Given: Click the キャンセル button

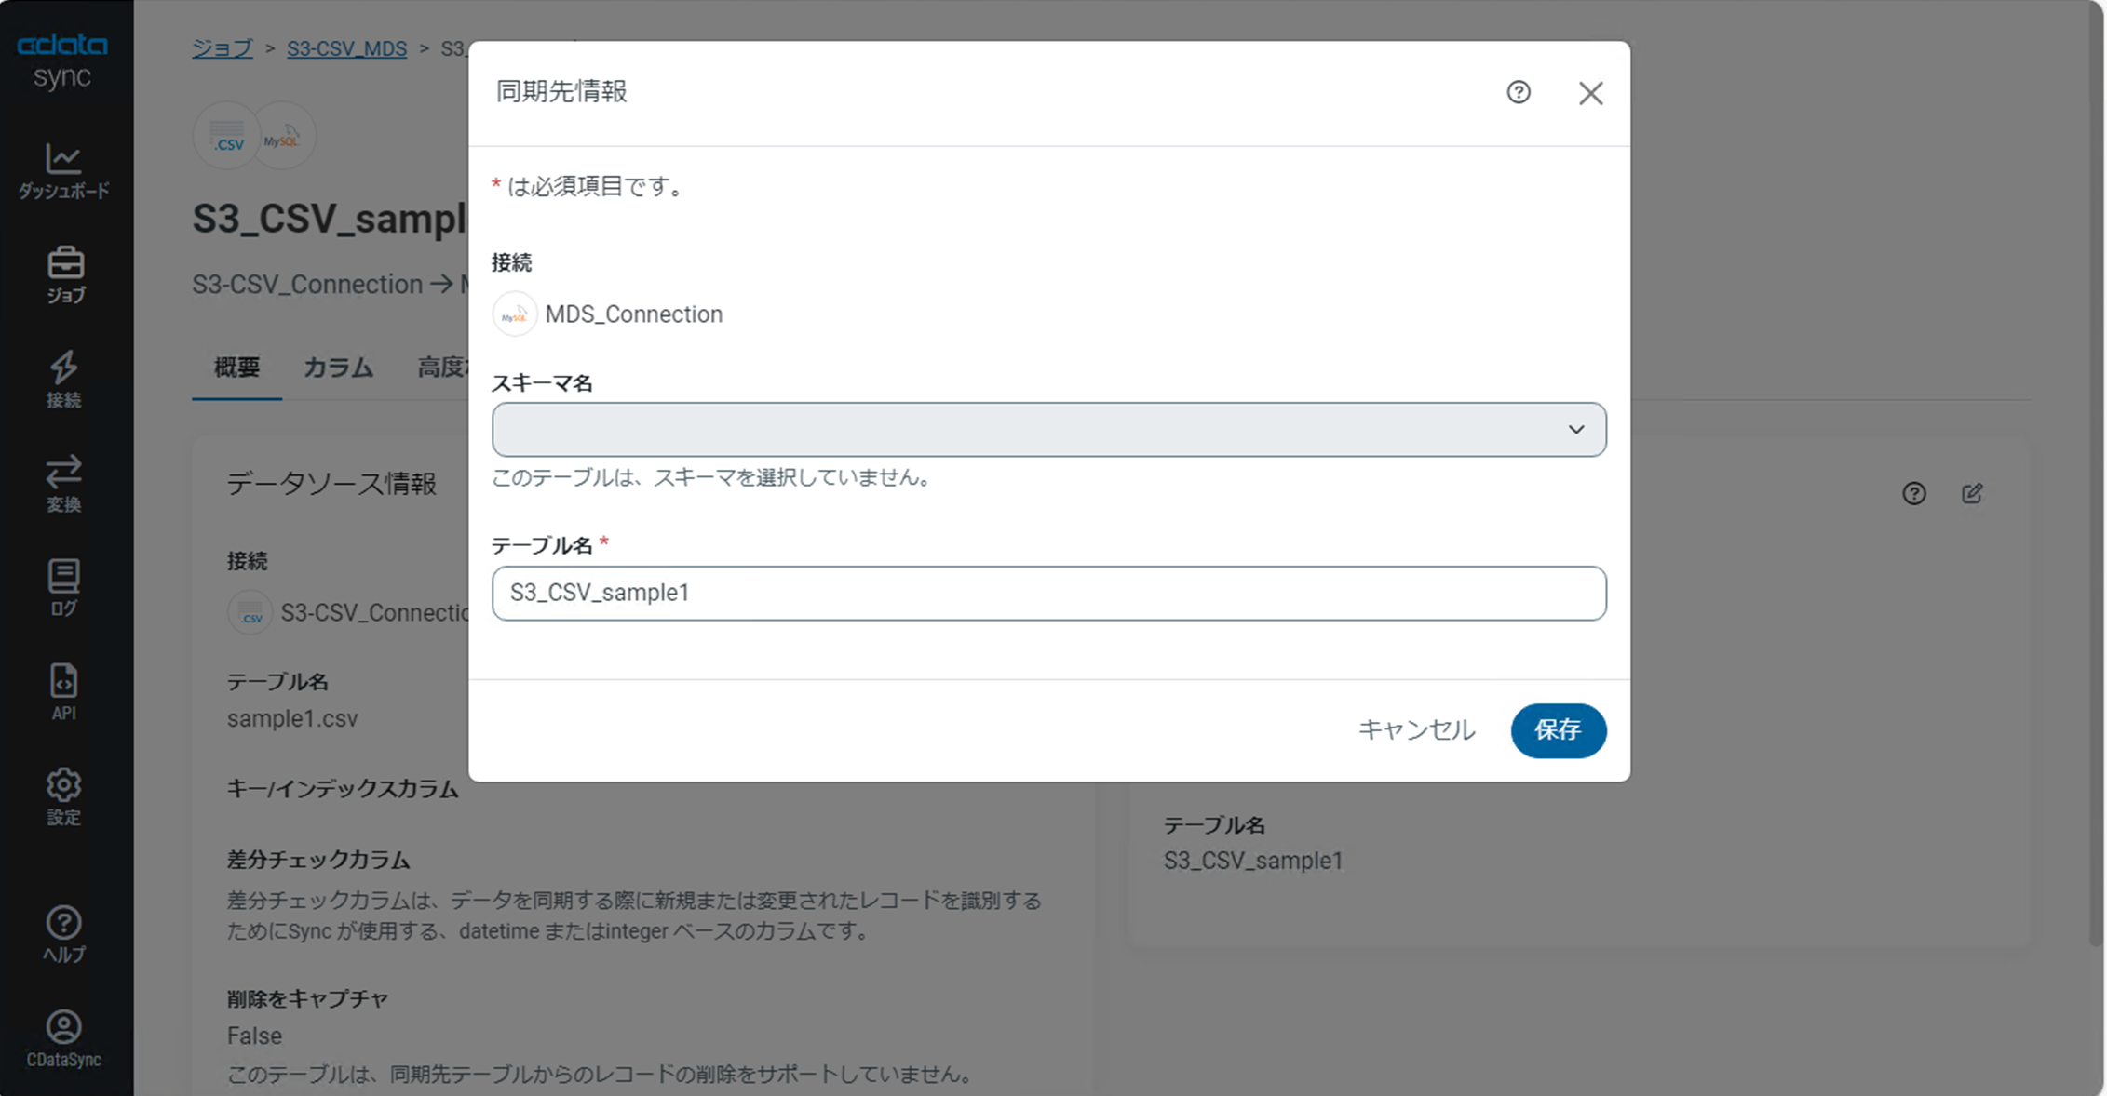Looking at the screenshot, I should 1416,730.
